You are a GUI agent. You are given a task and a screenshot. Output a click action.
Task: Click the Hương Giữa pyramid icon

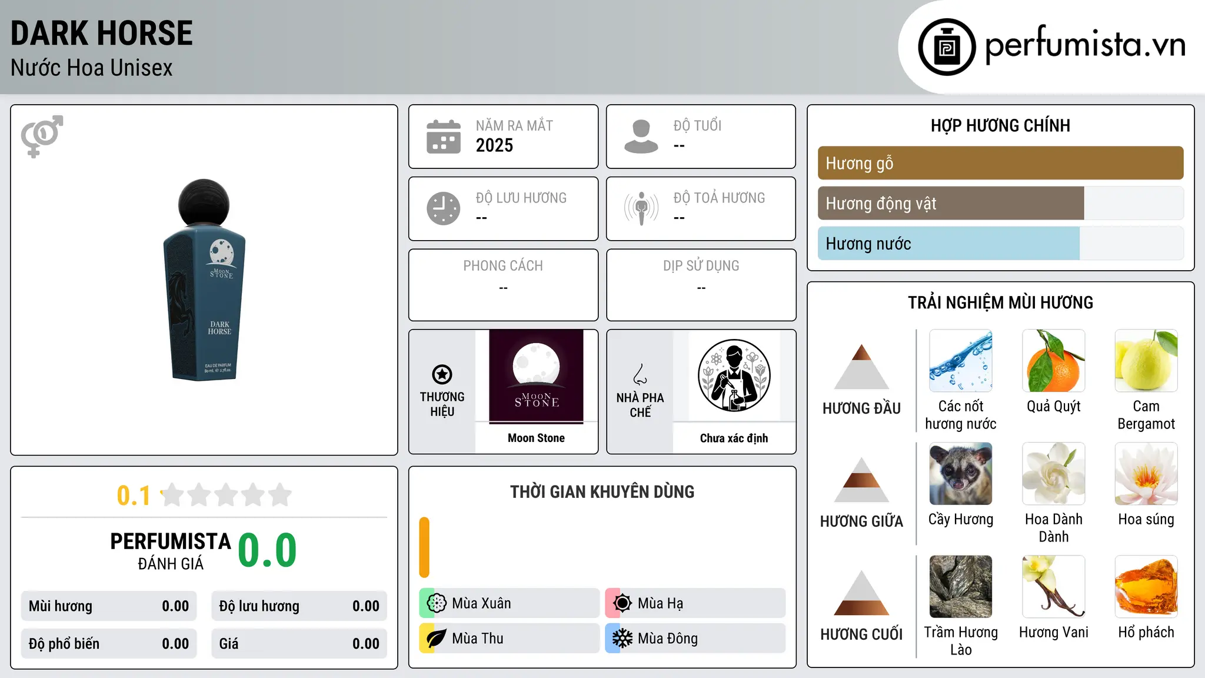click(861, 480)
